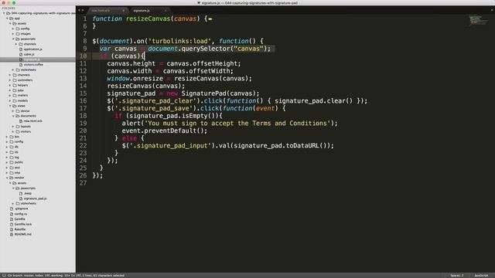The image size is (495, 278).
Task: Open the .keep file in the sidebar
Action: pos(28,194)
